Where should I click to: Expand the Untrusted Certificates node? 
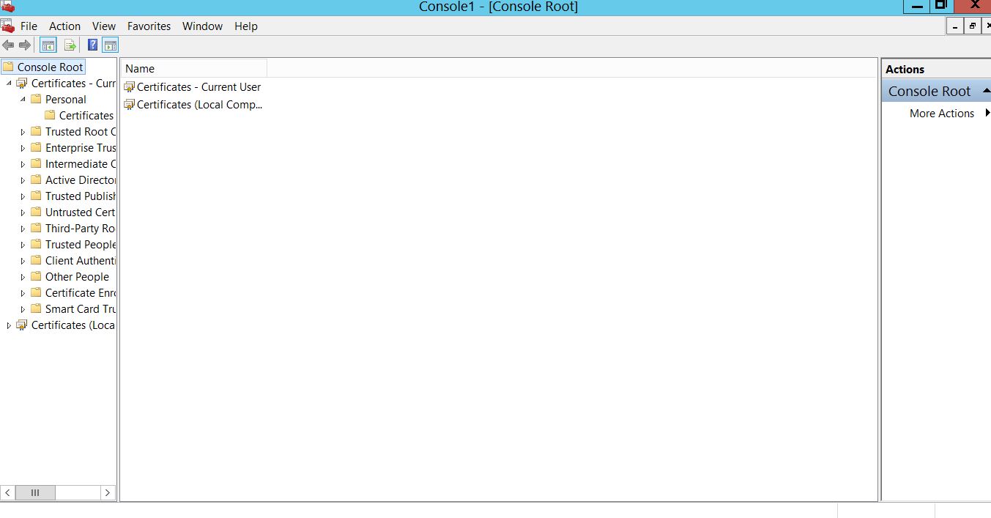tap(23, 212)
